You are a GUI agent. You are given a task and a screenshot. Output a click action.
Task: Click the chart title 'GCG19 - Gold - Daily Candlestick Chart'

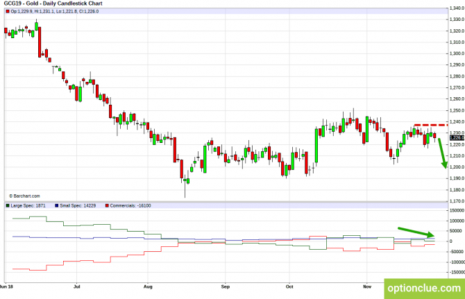coord(53,3)
